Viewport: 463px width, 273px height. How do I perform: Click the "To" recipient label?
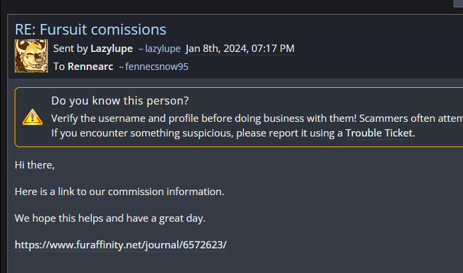tap(59, 67)
